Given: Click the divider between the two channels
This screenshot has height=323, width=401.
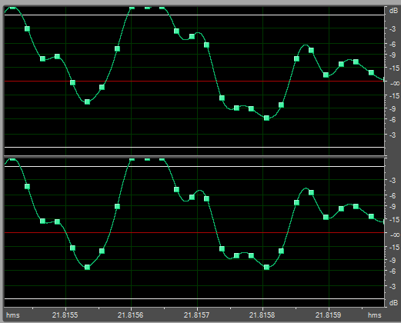Looking at the screenshot, I should point(195,156).
